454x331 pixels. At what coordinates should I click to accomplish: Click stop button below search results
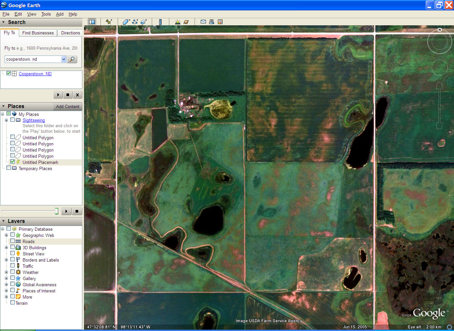[68, 95]
